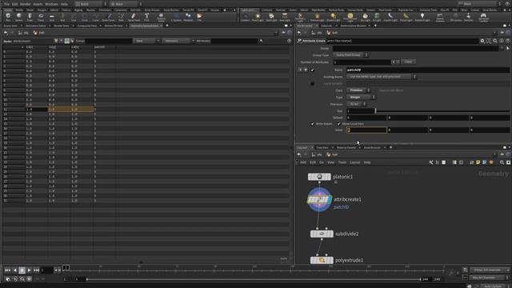Add an Area Light from the shelf
The image size is (512, 288).
point(285,17)
